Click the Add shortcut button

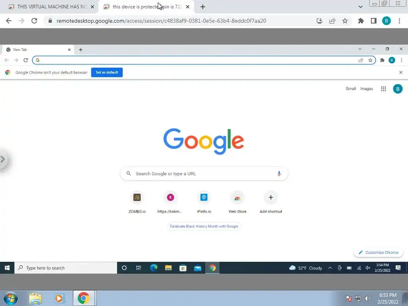pos(271,203)
